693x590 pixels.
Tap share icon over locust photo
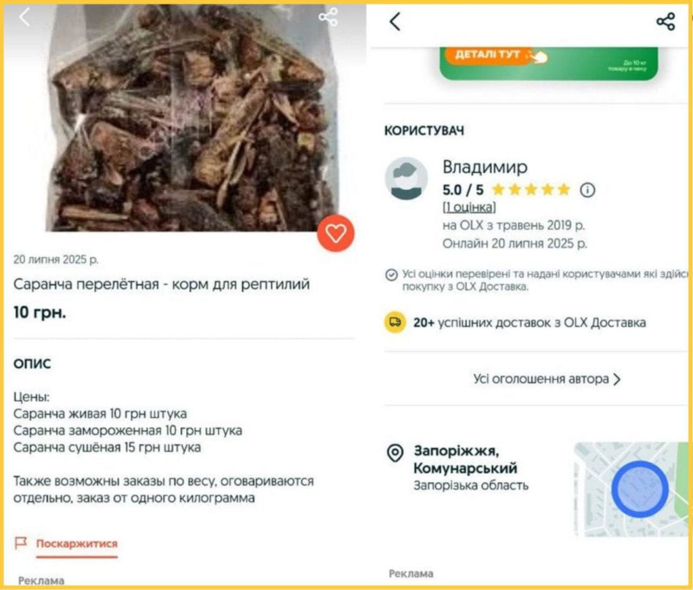pos(328,17)
